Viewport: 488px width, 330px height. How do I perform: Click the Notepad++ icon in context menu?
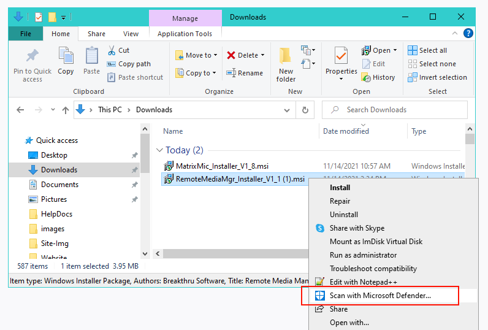tap(319, 282)
